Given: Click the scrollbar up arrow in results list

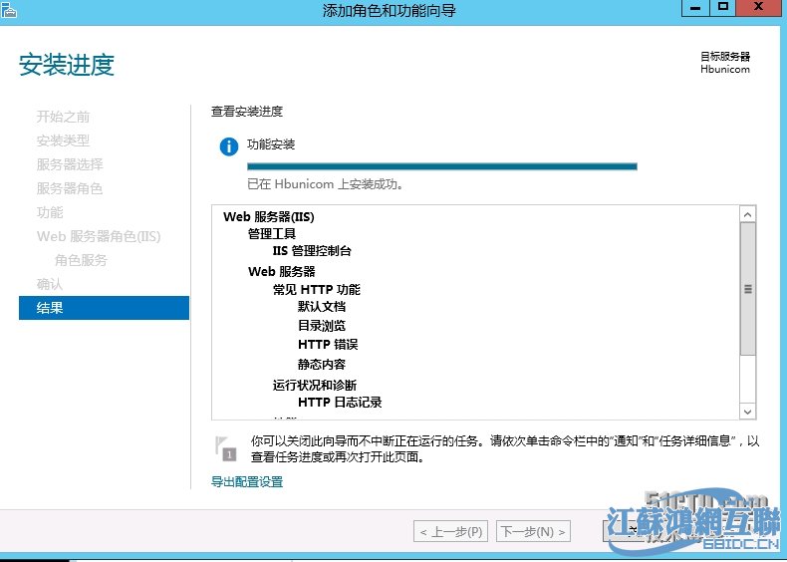Looking at the screenshot, I should pos(748,215).
